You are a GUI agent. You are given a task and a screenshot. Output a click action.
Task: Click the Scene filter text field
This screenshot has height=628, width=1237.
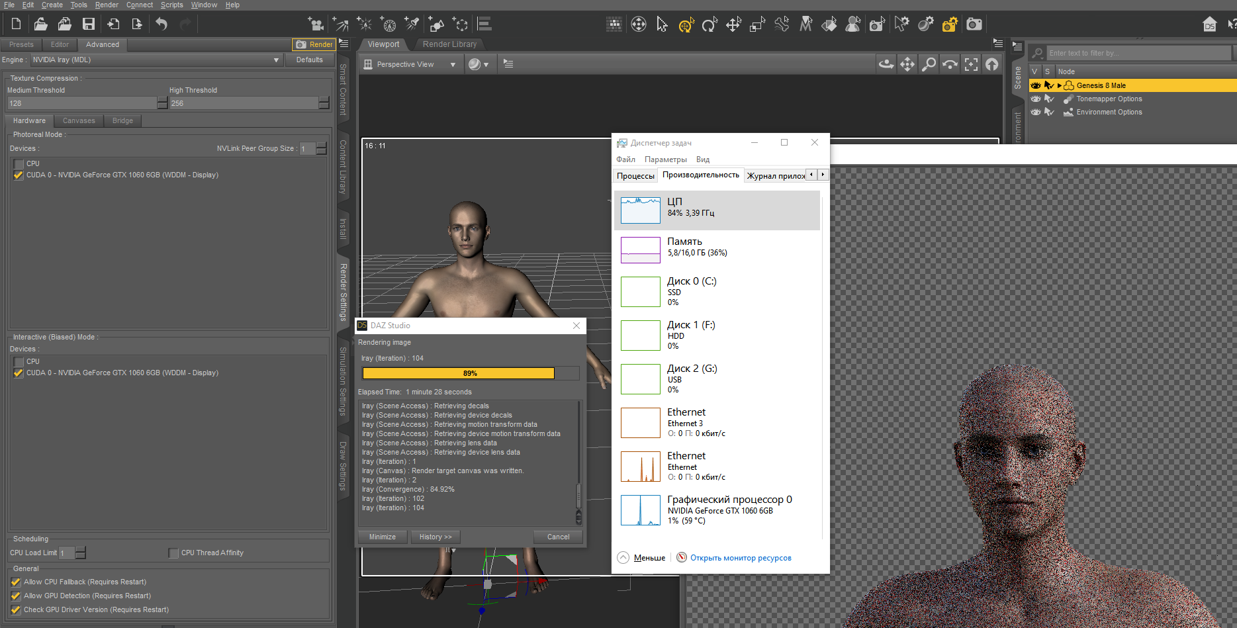pyautogui.click(x=1138, y=53)
